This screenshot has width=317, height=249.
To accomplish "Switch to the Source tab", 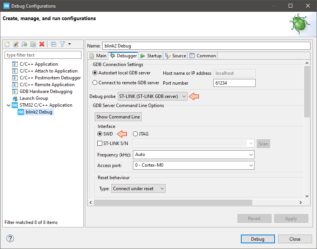I will (x=175, y=56).
